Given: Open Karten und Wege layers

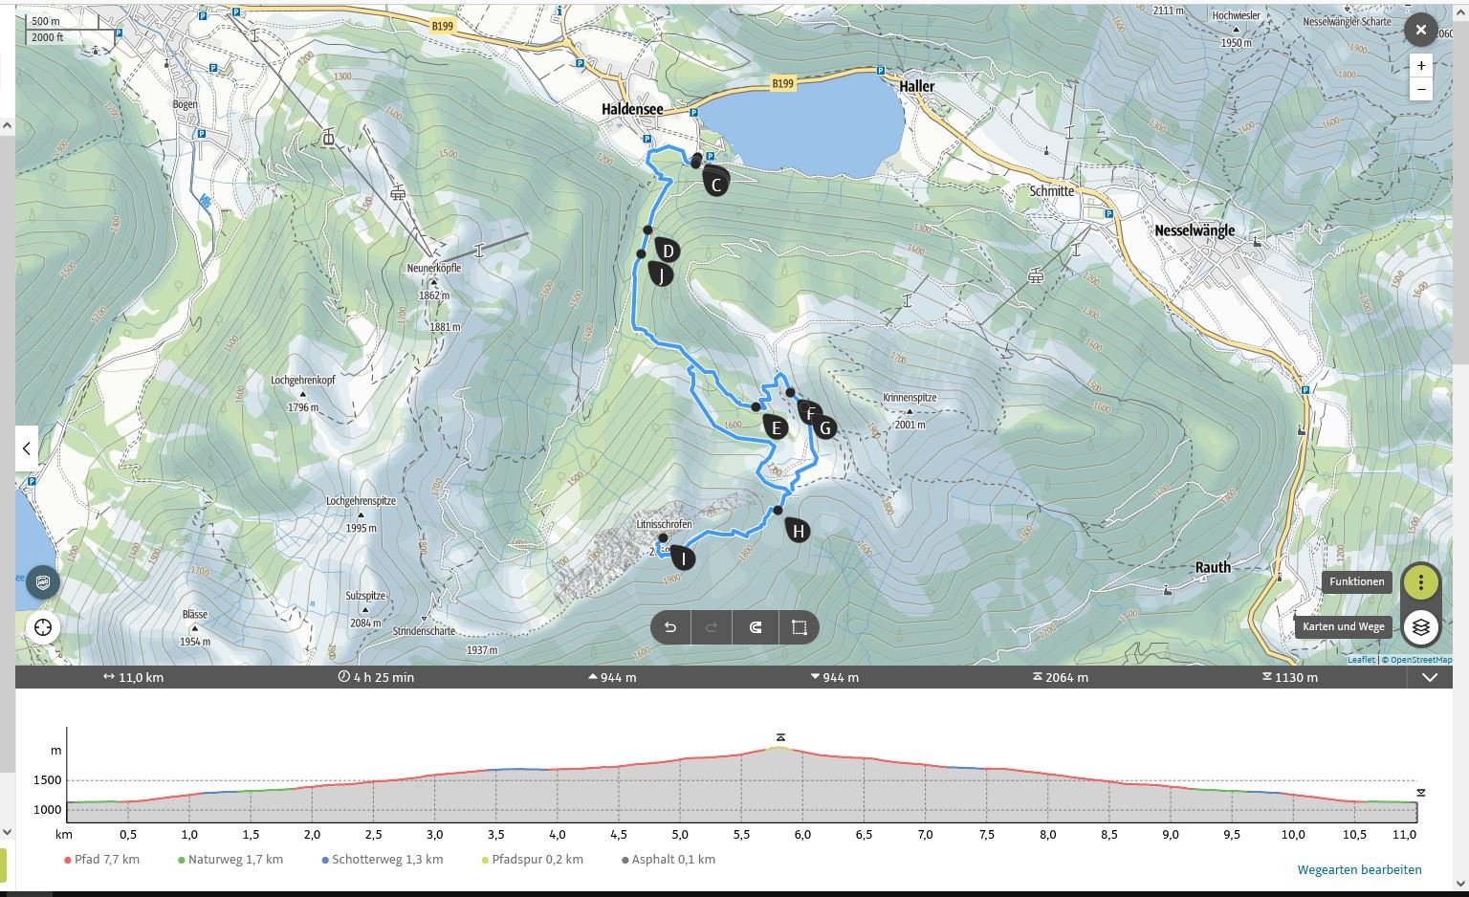Looking at the screenshot, I should coord(1420,627).
